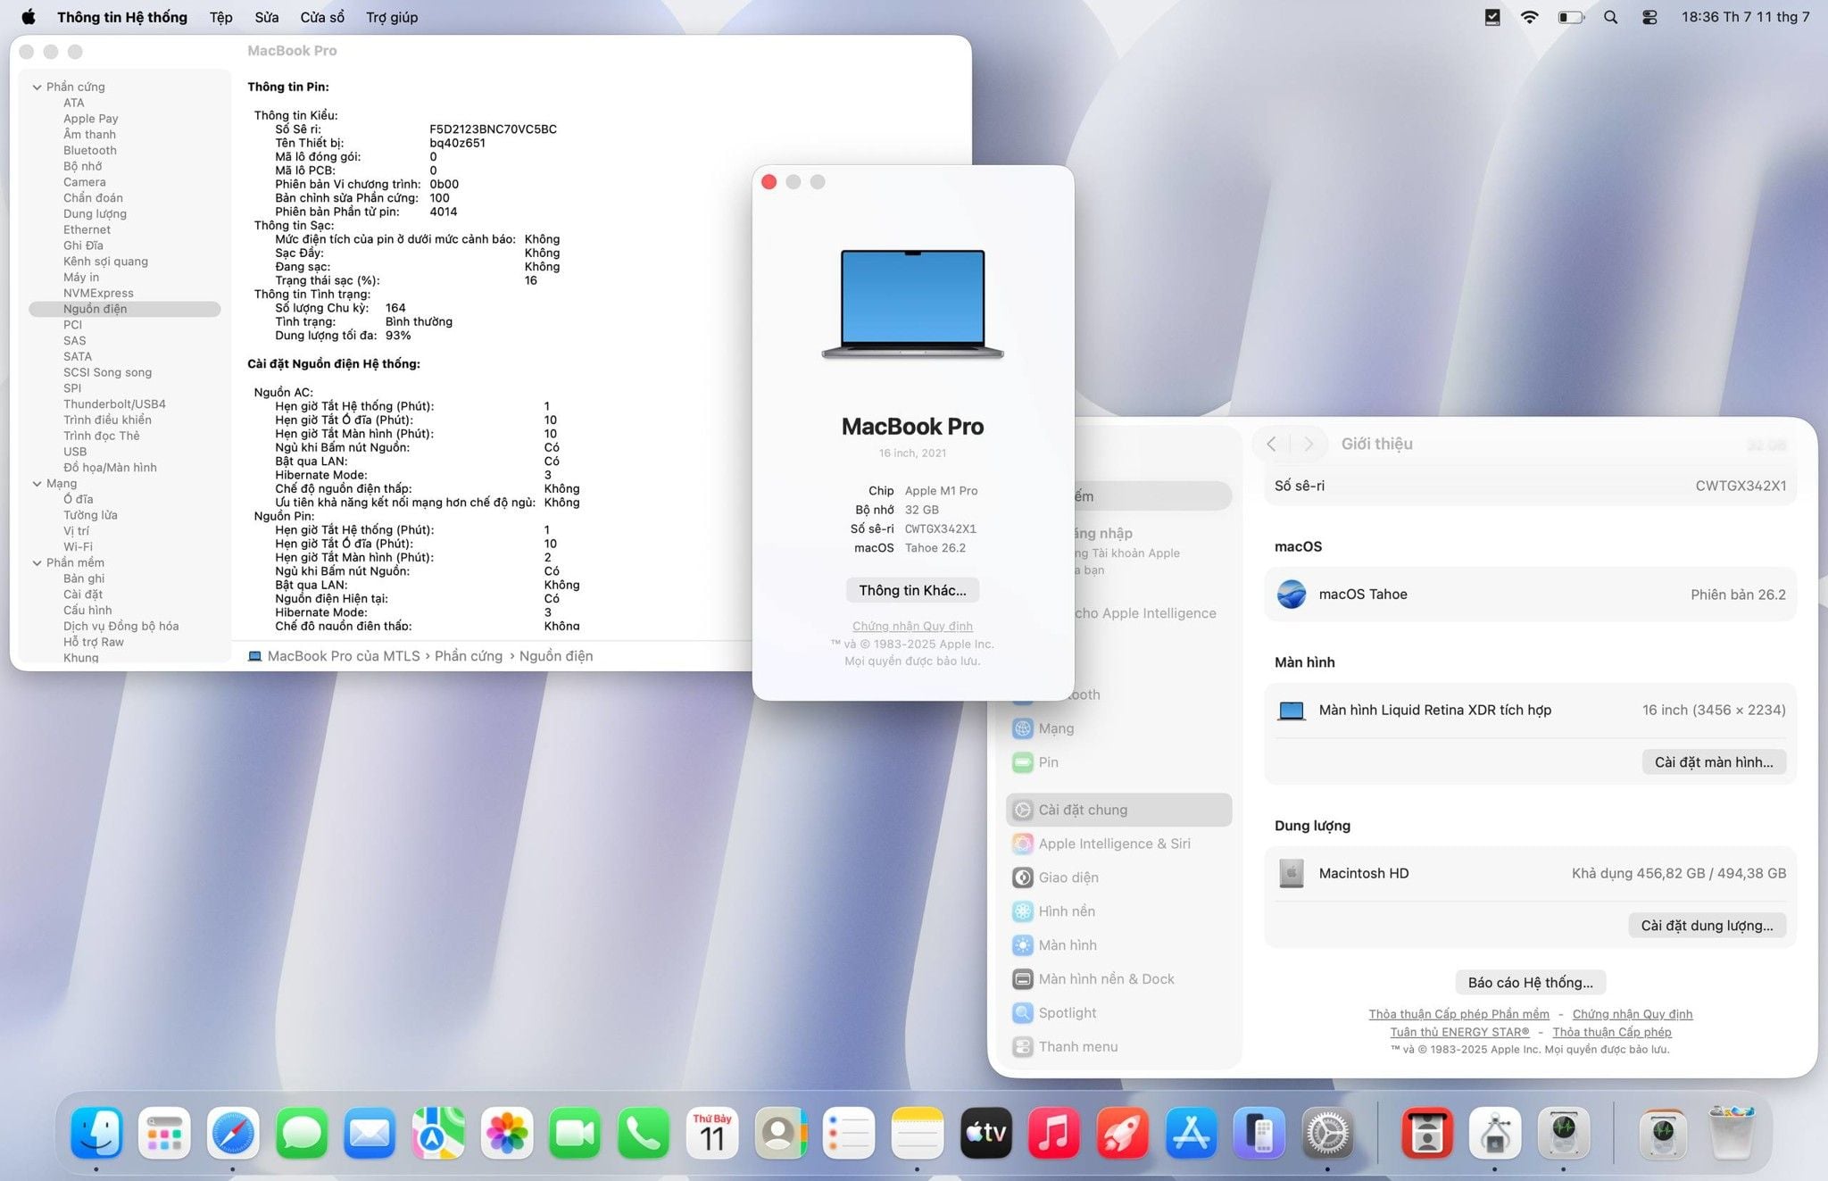Select NVMExpress in the hardware list
The height and width of the screenshot is (1181, 1828).
click(98, 294)
